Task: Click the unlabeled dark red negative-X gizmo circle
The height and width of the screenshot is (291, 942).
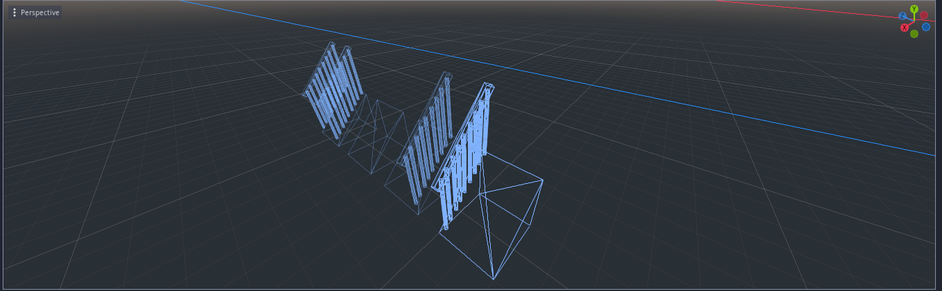Action: 924,15
